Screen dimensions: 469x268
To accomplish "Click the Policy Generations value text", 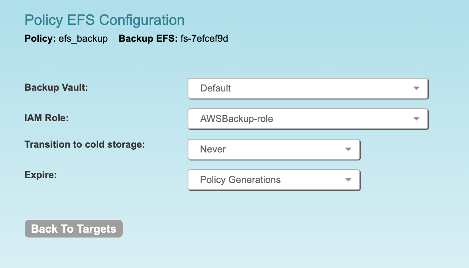I will (240, 180).
